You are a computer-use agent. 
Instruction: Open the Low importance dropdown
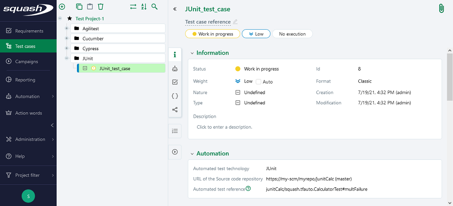(x=256, y=34)
